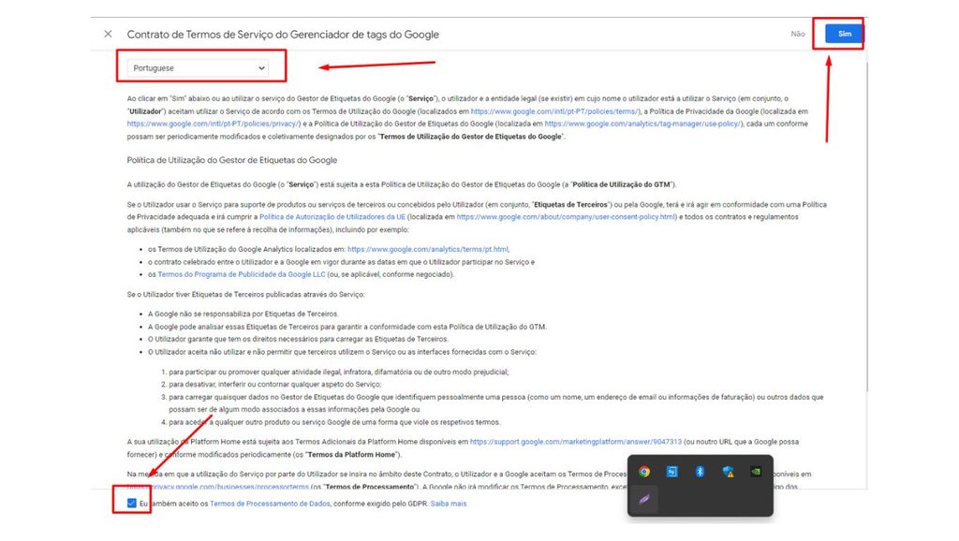Click the NVIDIA tray icon
This screenshot has width=959, height=541.
[x=756, y=472]
